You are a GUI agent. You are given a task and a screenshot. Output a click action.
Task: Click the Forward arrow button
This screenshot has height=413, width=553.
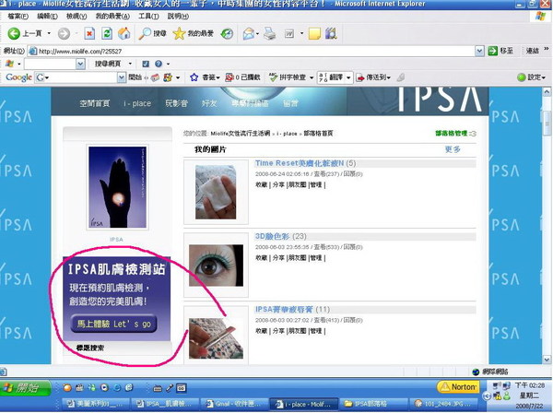click(64, 33)
